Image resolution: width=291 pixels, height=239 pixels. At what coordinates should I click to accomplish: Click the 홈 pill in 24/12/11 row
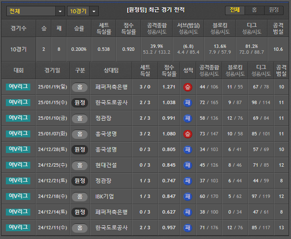tap(80, 228)
